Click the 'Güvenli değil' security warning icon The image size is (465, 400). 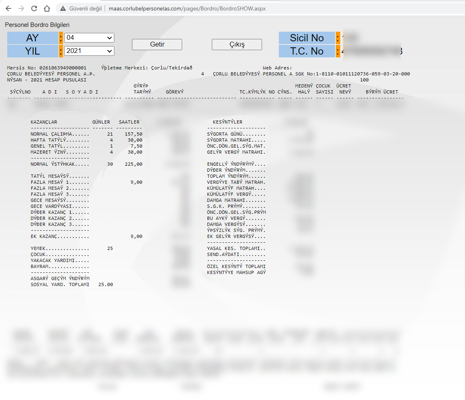(x=63, y=8)
